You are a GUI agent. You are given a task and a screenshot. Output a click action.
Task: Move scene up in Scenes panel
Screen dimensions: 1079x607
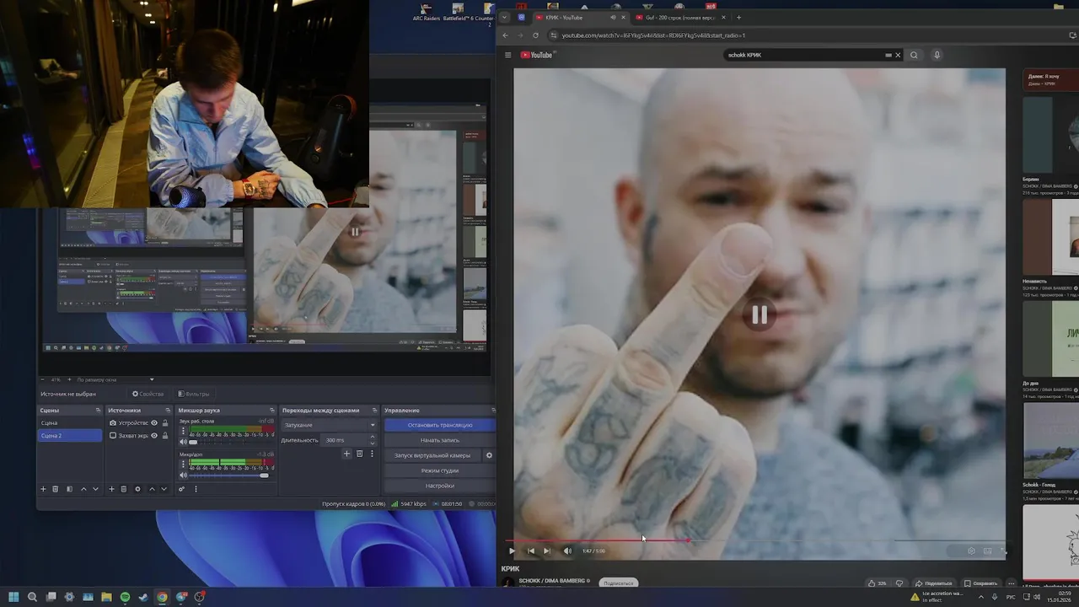83,489
